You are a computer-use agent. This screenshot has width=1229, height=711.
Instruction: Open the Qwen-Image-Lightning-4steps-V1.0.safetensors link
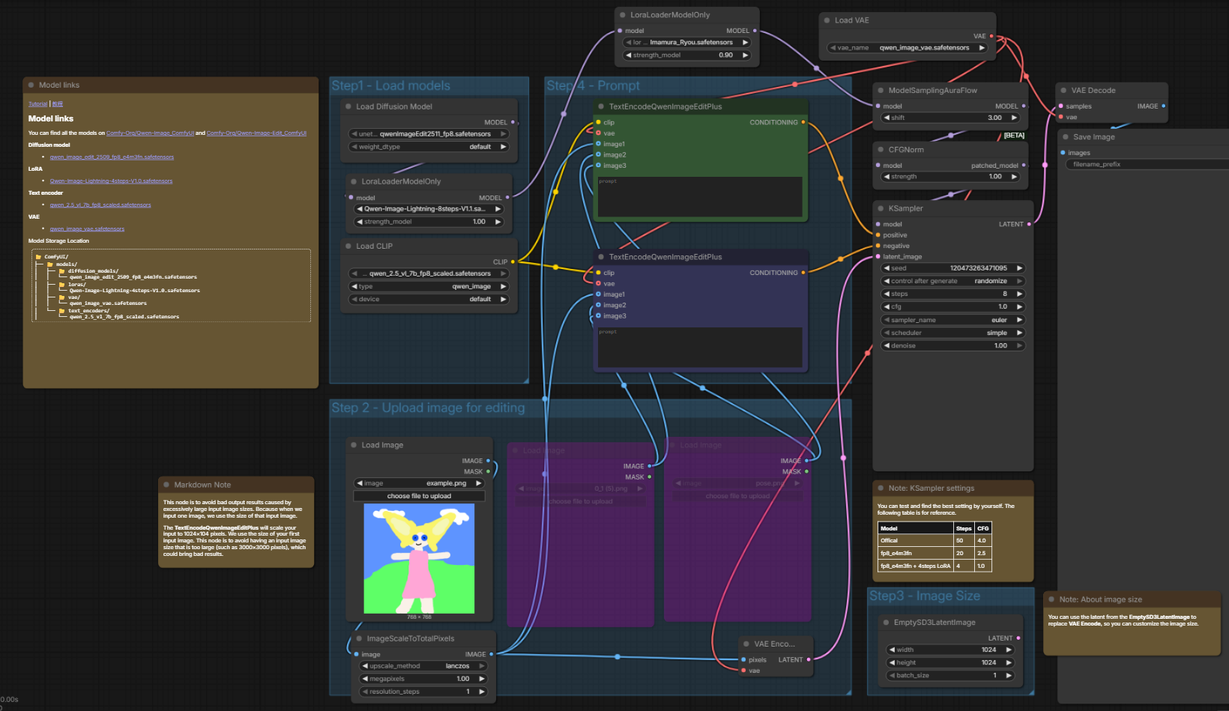pos(111,181)
